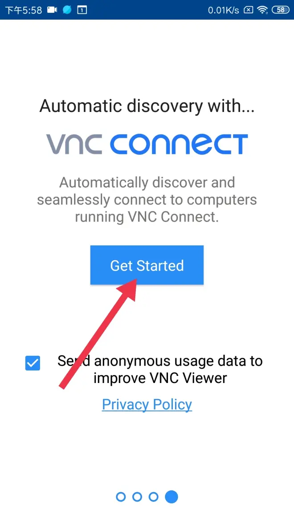This screenshot has width=294, height=523.
Task: Tap the Wi-Fi signal icon
Action: [x=263, y=10]
